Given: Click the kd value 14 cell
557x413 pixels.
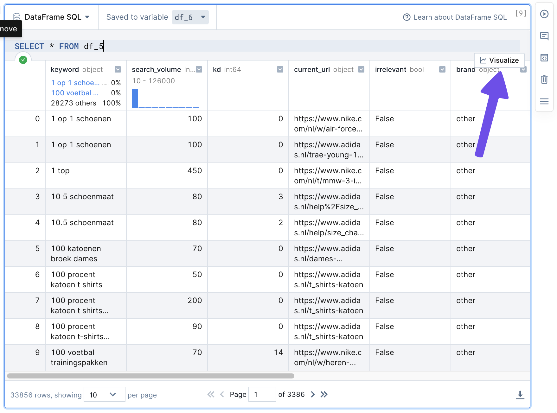Looking at the screenshot, I should (x=248, y=358).
